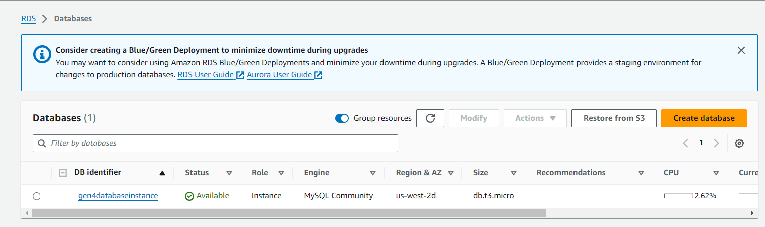Select the gen4databaseinstance radio button
The width and height of the screenshot is (765, 227).
36,196
